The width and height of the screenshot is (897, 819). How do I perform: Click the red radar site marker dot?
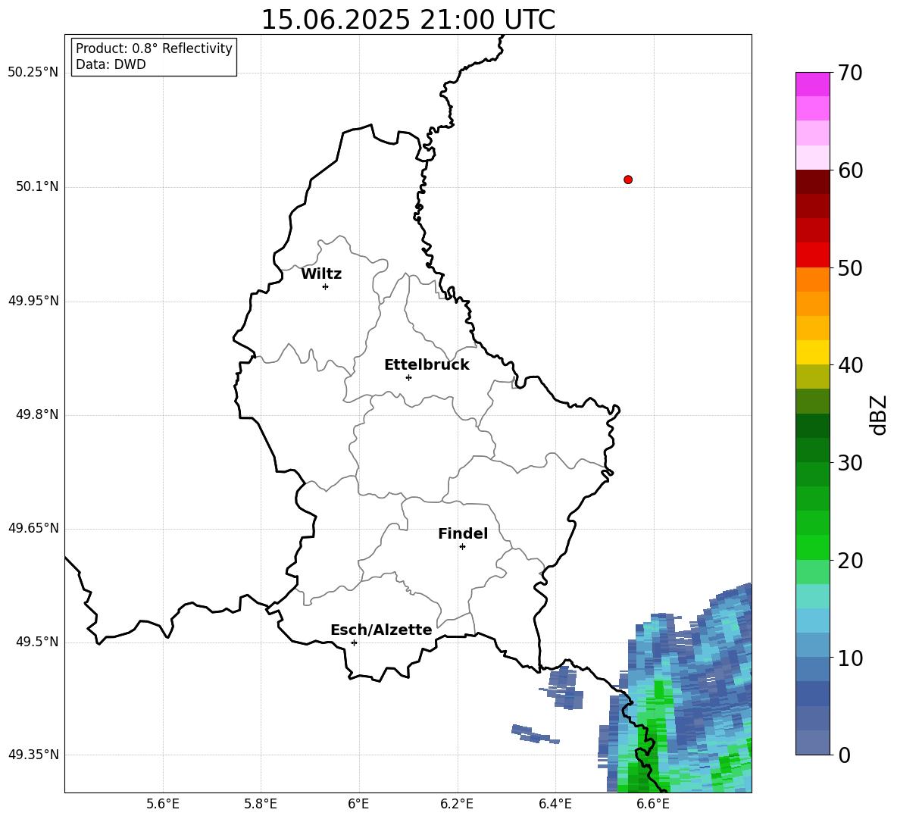(x=628, y=180)
